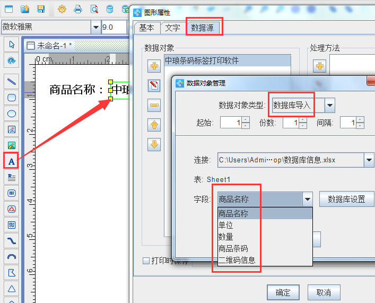This screenshot has width=375, height=303.
Task: Select the barcode drawing tool
Action: click(12, 193)
